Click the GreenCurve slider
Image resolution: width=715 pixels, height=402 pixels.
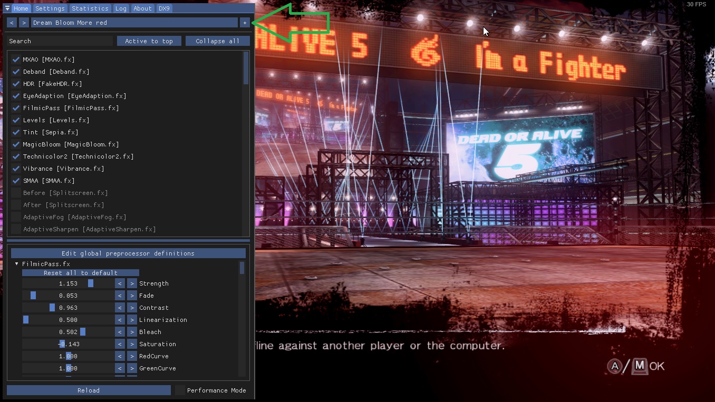point(68,368)
